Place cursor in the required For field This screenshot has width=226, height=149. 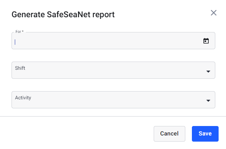pos(113,41)
